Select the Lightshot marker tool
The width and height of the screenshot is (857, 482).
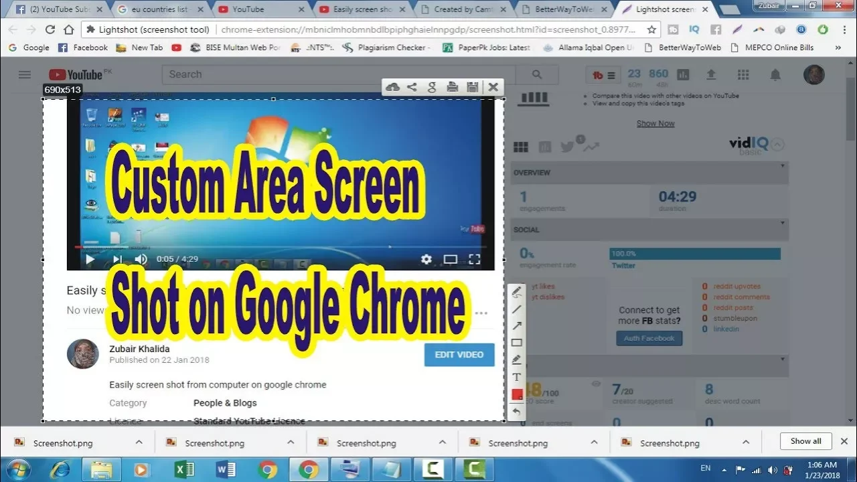coord(517,360)
